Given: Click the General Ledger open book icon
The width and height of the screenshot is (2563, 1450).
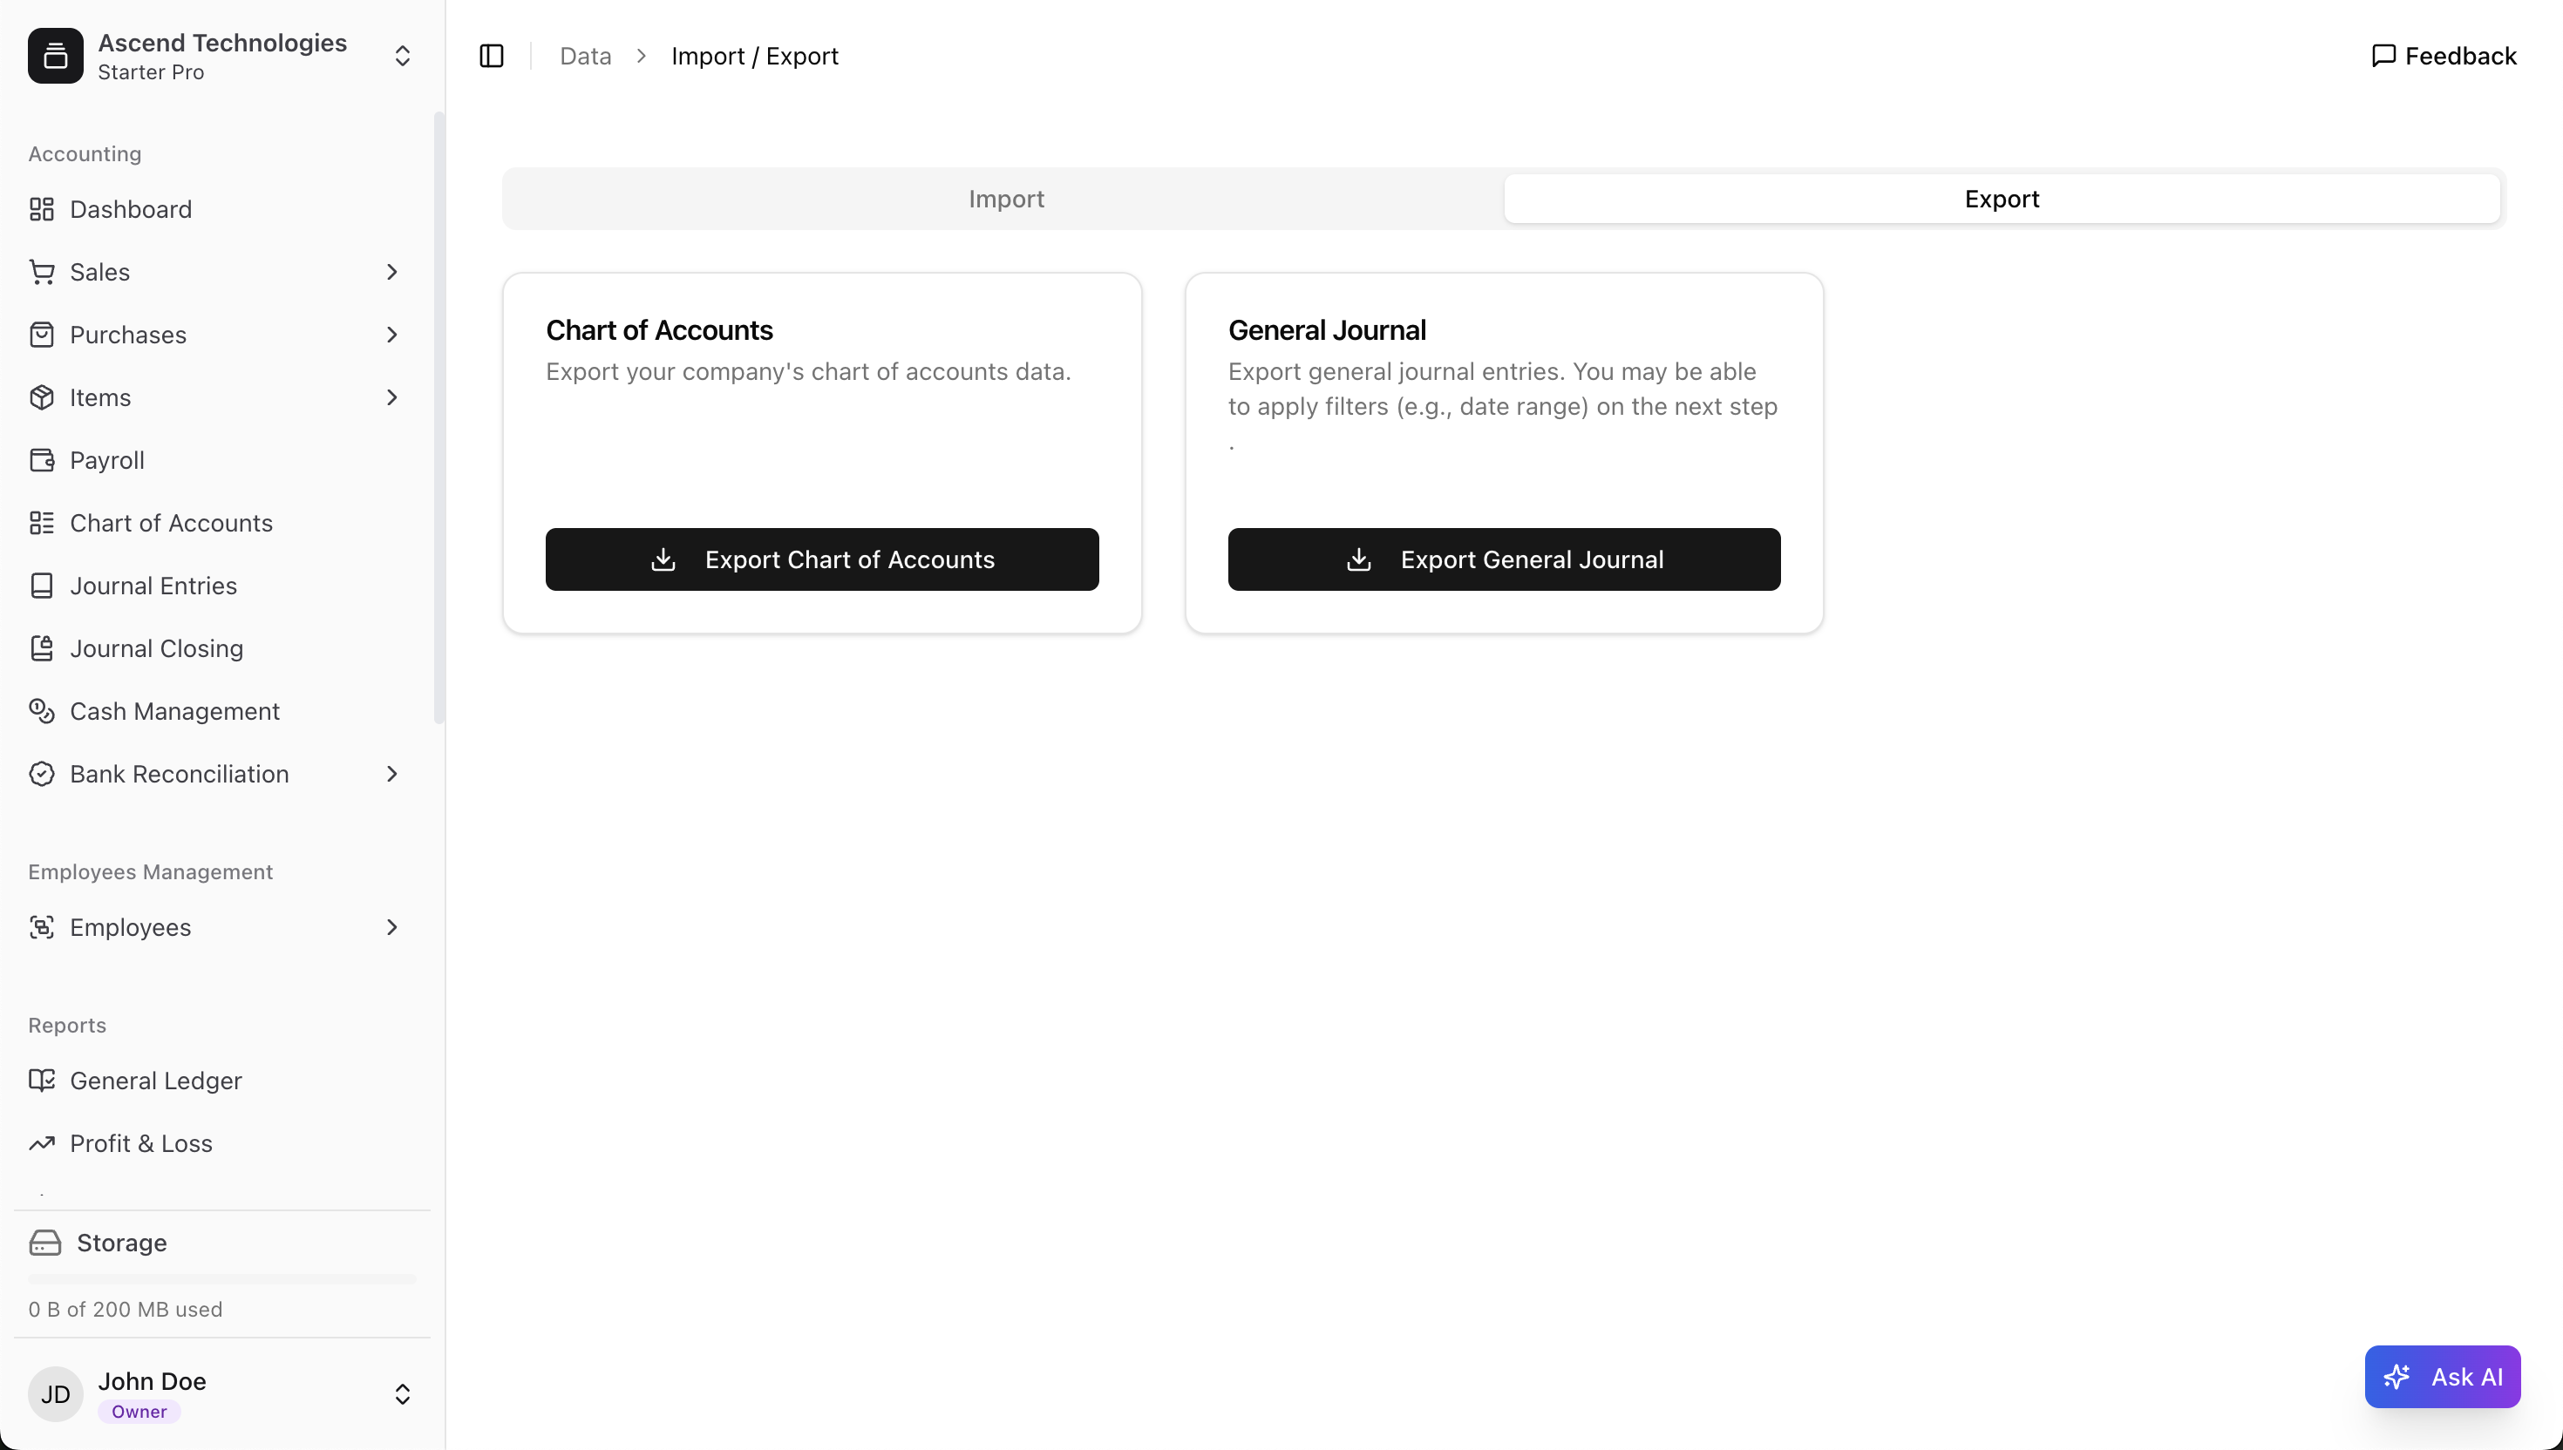Looking at the screenshot, I should click(x=42, y=1081).
